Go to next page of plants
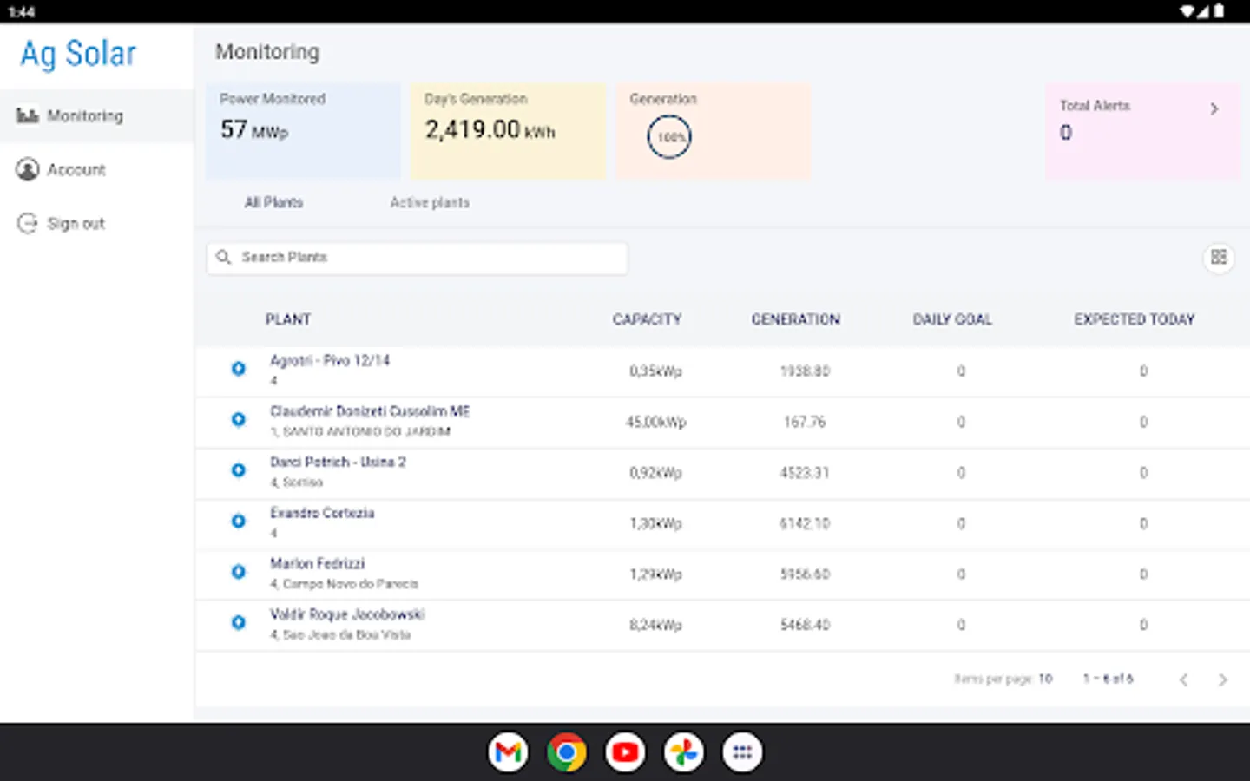1250x781 pixels. click(x=1222, y=679)
